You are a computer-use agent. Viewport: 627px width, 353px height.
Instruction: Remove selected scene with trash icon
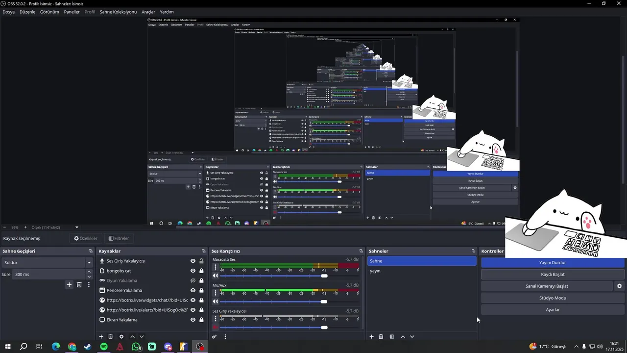point(381,337)
